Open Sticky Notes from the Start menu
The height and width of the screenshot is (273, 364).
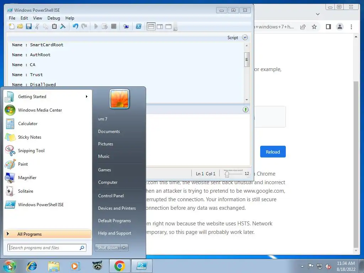48,137
